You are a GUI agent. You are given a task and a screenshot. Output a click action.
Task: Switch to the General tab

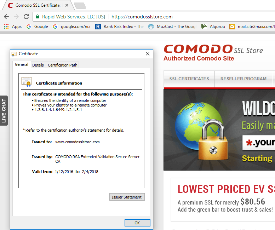point(21,64)
